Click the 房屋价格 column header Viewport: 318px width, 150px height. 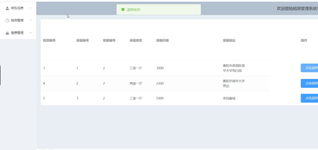163,40
